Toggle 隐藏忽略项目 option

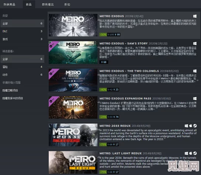coord(10,90)
